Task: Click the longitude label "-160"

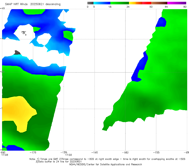Action: pos(125,152)
